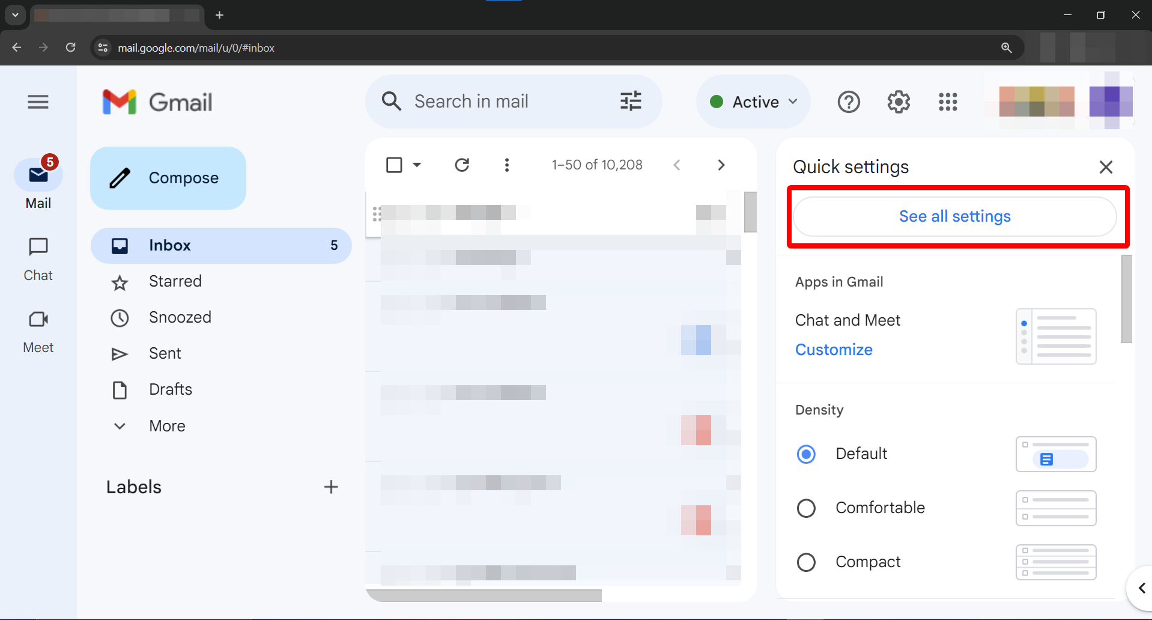Select the Comfortable density option
Viewport: 1152px width, 620px height.
[806, 508]
